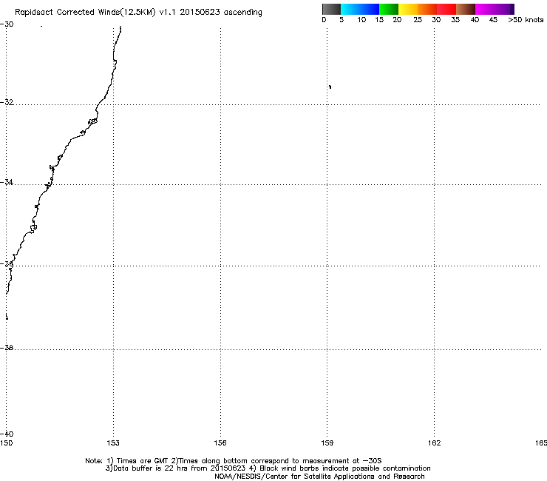Click the '10' legend scale label
The width and height of the screenshot is (547, 481).
361,20
